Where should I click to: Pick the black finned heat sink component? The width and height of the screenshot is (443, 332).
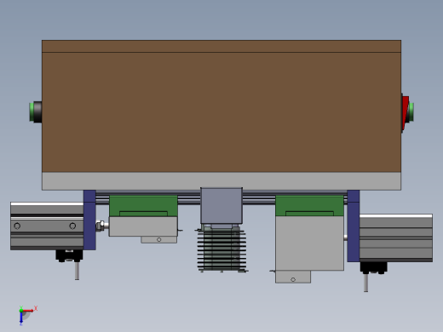point(221,249)
